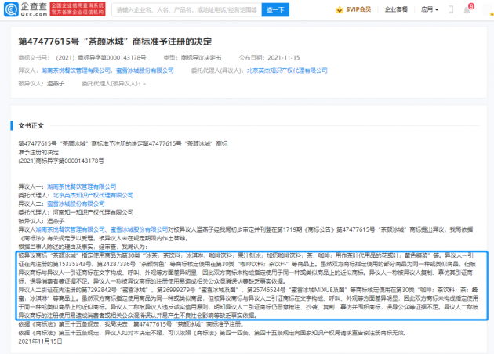Open the SVIP会员 menu item
This screenshot has height=354, width=494.
(x=358, y=9)
